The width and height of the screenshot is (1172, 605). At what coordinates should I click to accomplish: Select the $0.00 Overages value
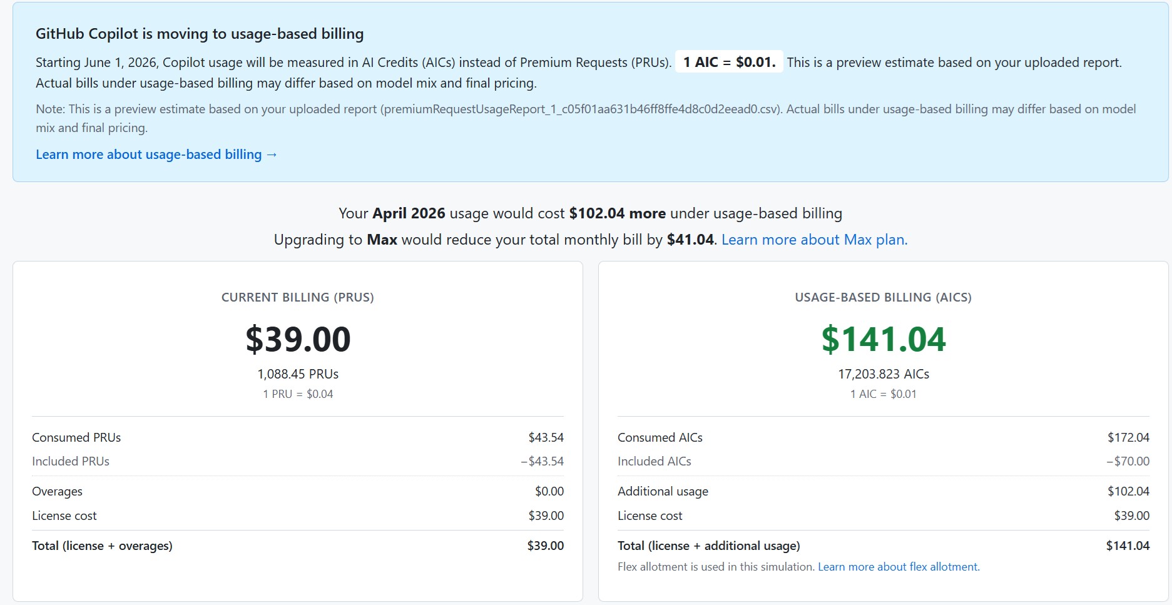coord(549,492)
